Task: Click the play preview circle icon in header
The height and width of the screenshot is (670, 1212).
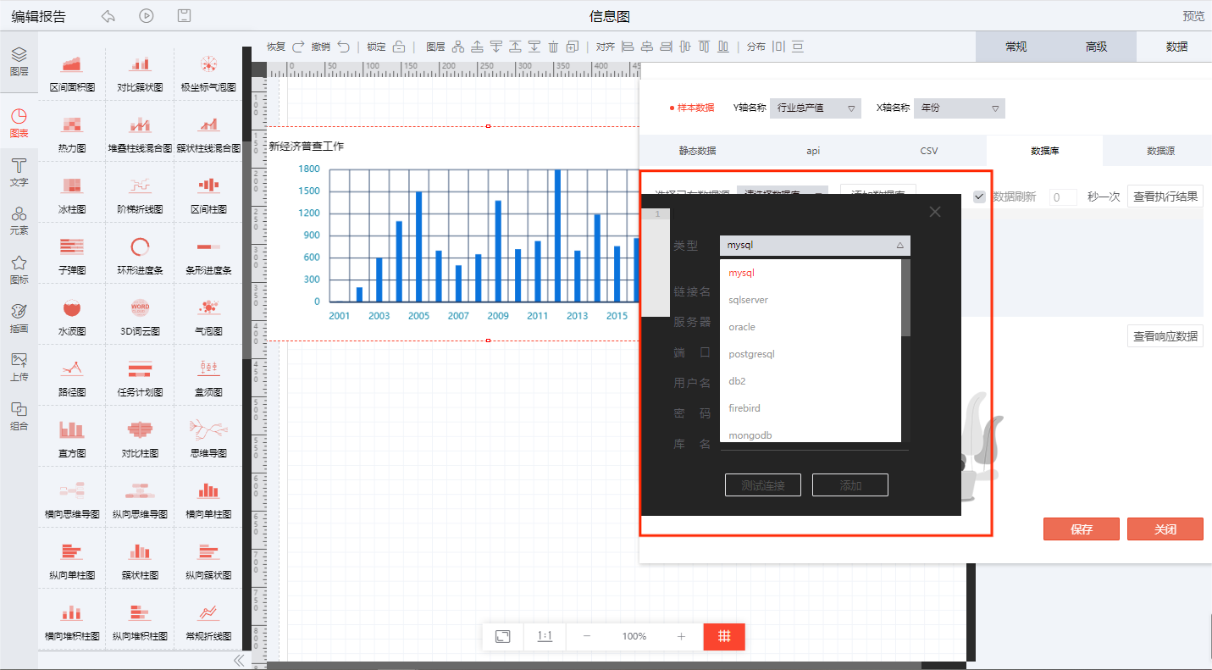Action: tap(147, 15)
